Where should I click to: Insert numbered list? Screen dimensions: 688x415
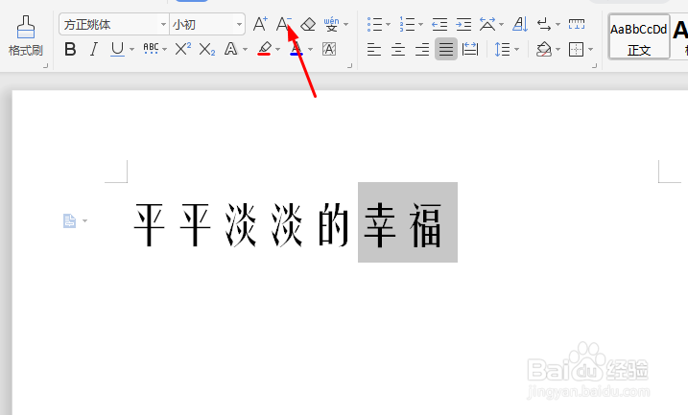coord(407,24)
